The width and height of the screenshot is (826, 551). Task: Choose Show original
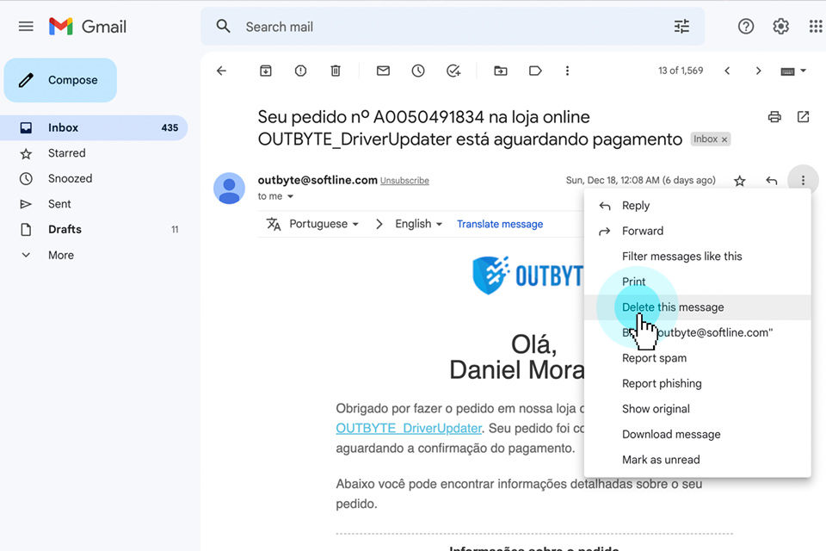click(697, 409)
